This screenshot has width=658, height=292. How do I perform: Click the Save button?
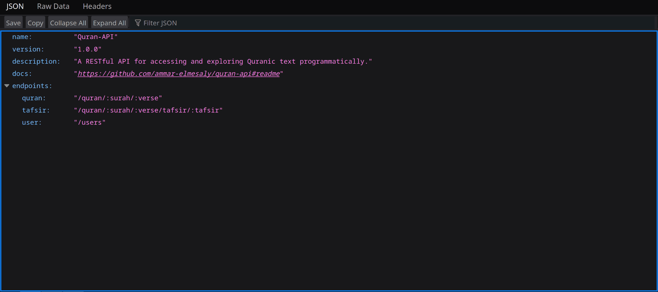[x=13, y=23]
